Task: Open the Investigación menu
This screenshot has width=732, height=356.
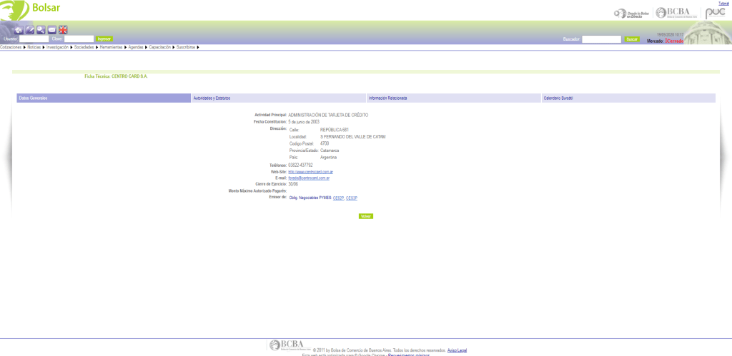Action: [x=59, y=47]
